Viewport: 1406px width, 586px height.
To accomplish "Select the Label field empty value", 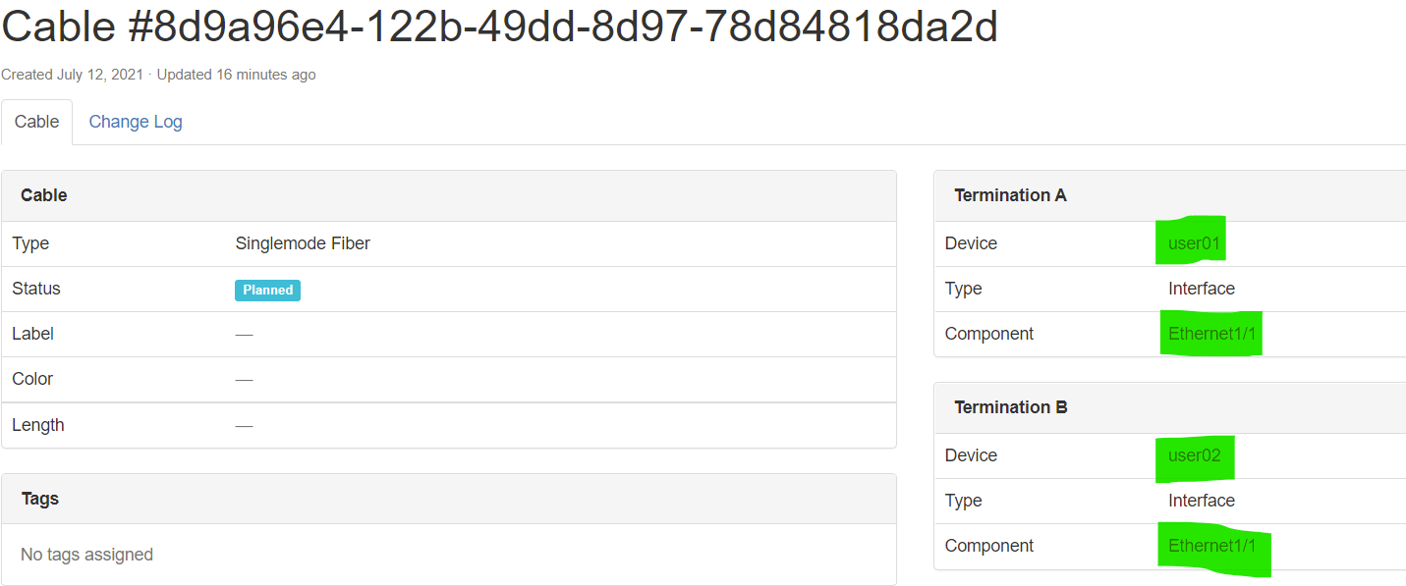I will [244, 334].
